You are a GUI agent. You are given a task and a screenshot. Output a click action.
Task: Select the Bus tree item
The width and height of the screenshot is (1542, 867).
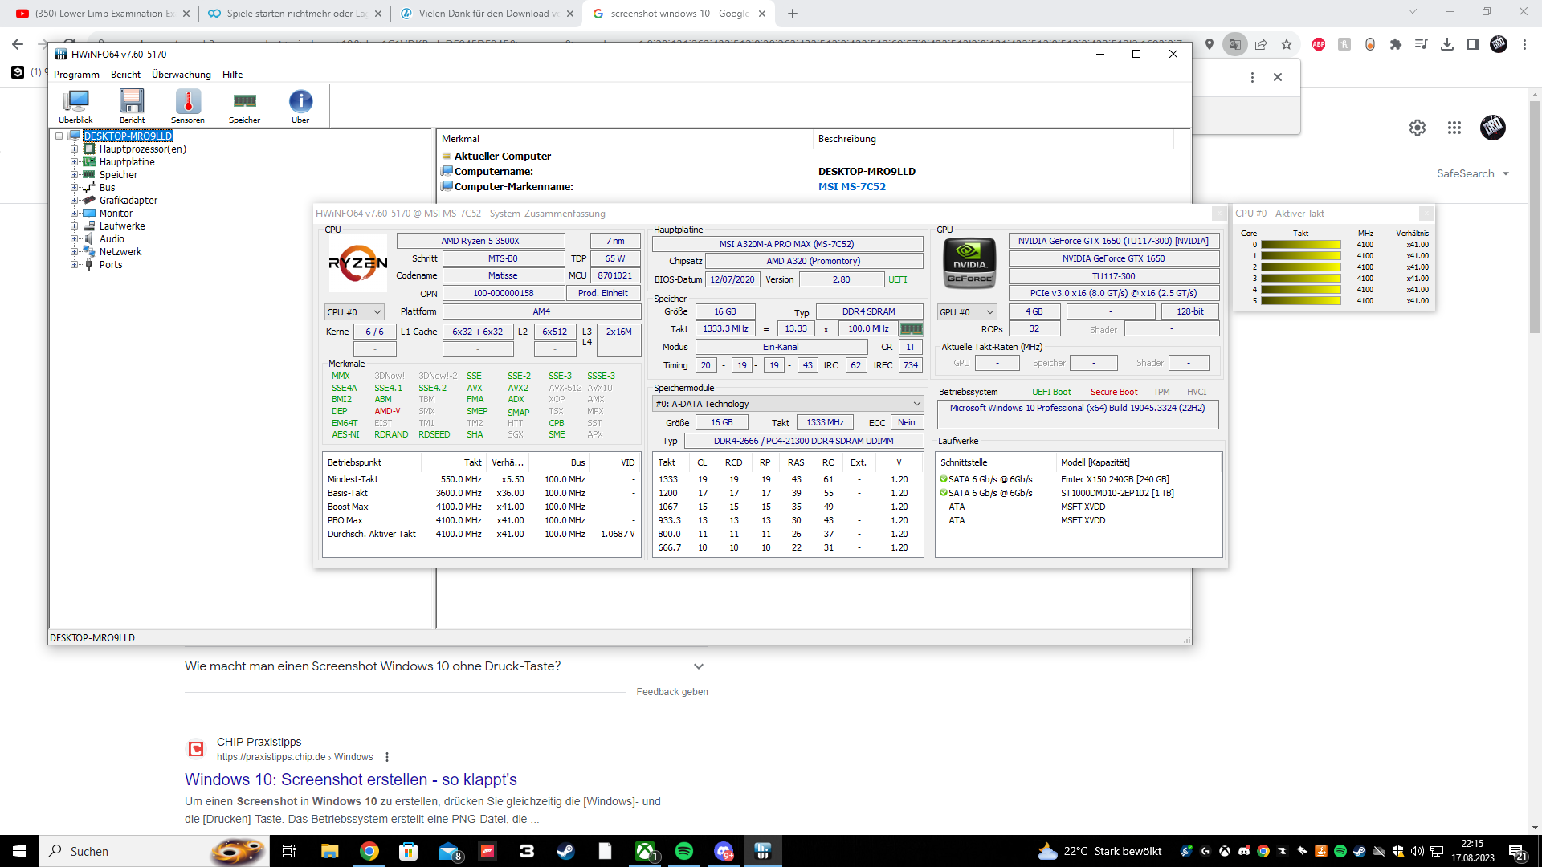pos(107,188)
